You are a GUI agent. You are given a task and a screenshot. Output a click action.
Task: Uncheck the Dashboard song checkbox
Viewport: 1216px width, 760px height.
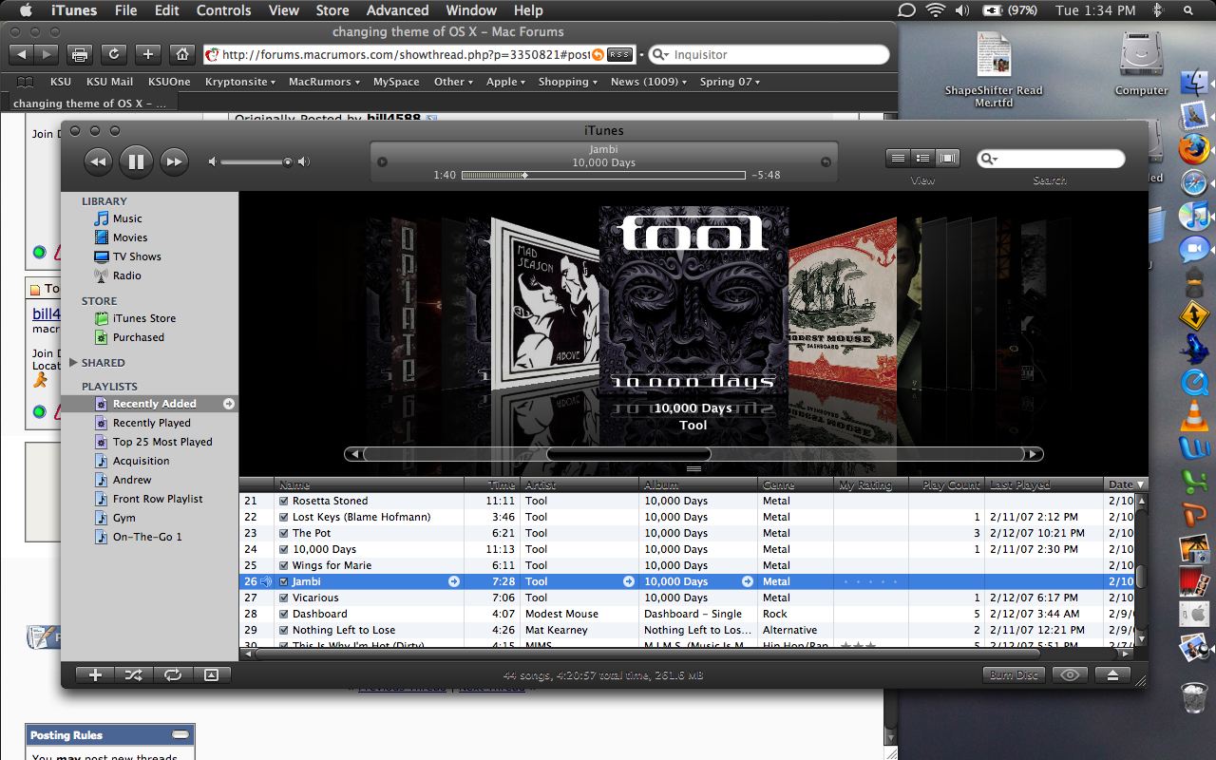point(283,614)
